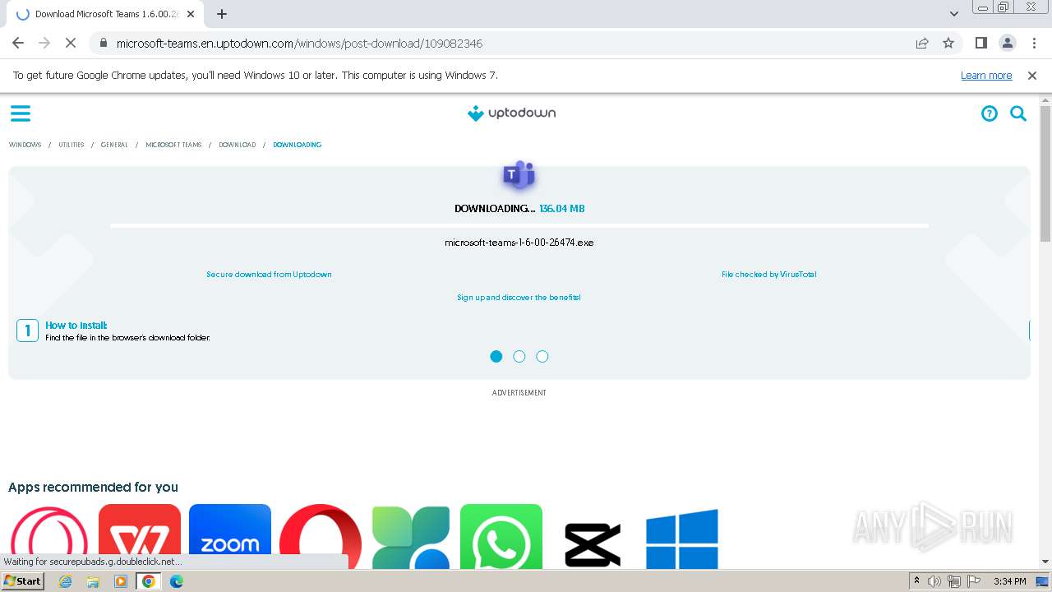Click Sign up and discover the benefits
This screenshot has width=1052, height=592.
[x=519, y=298]
